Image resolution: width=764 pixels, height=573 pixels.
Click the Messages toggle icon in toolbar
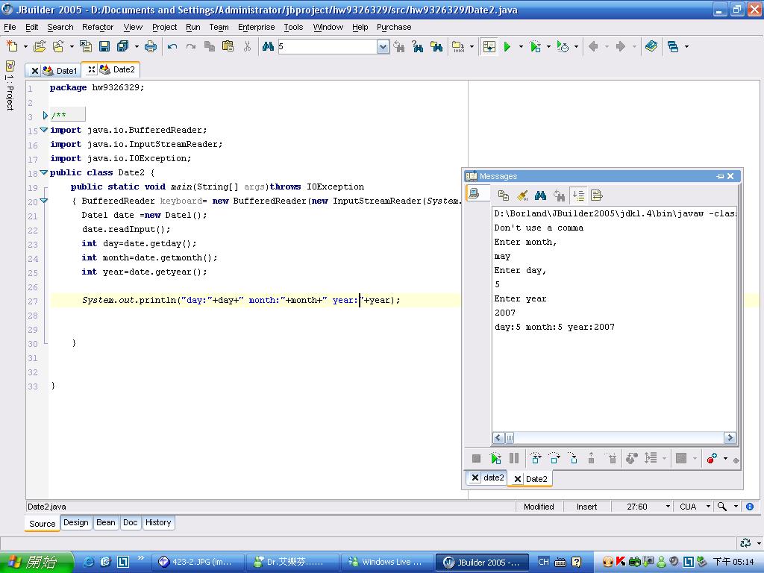[x=489, y=46]
